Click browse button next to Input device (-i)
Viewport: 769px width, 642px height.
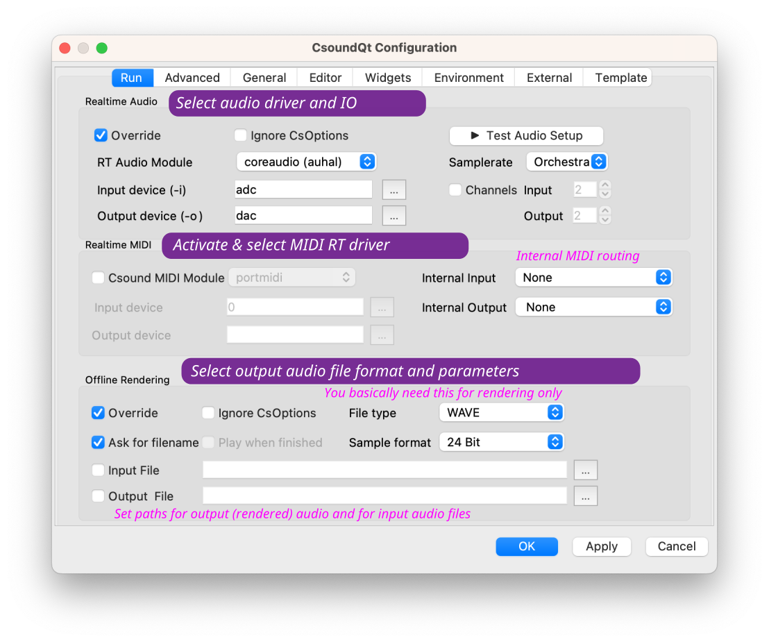click(x=394, y=189)
